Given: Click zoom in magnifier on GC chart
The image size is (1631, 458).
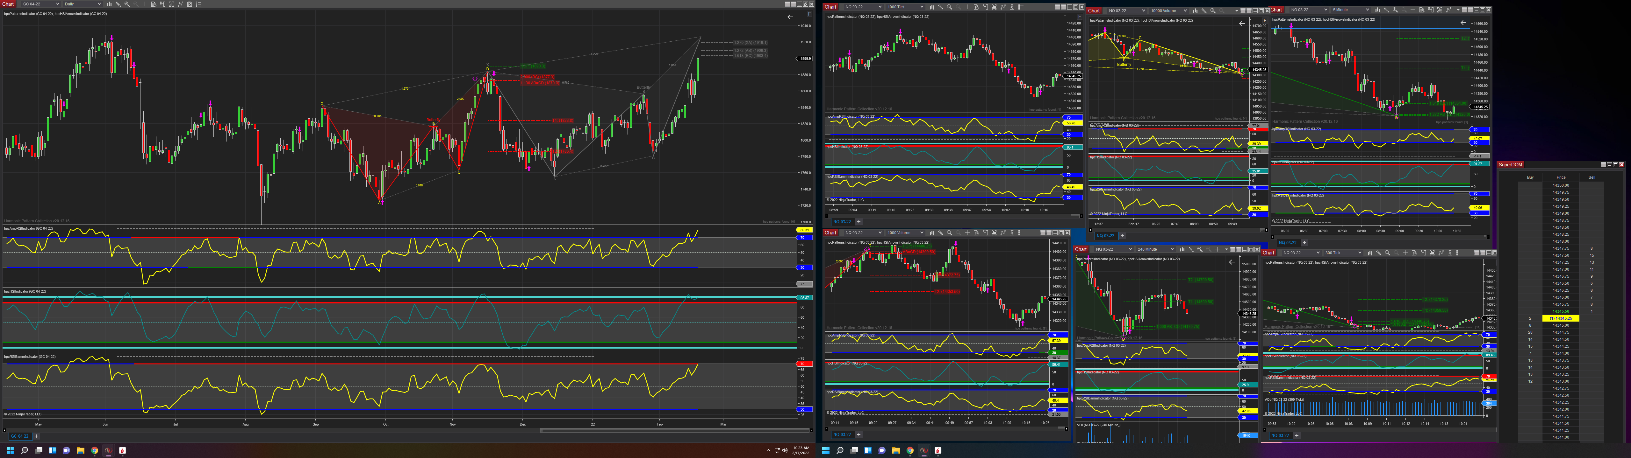Looking at the screenshot, I should point(127,4).
